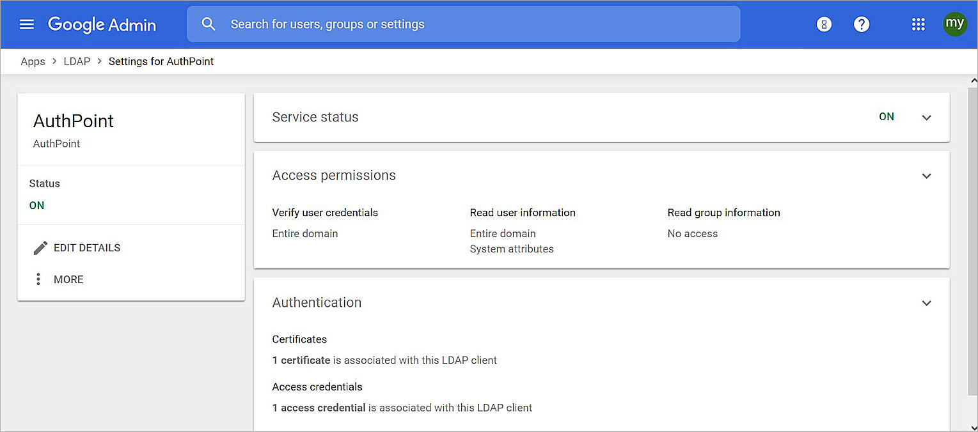Click inside the search field
Screen dimensions: 978x432
448,24
